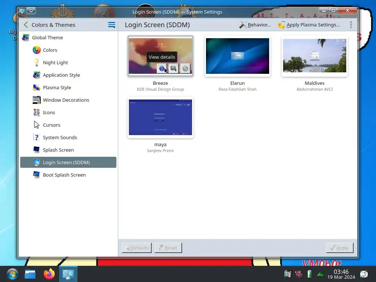This screenshot has height=282, width=376.
Task: Click the Apply button
Action: [340, 248]
